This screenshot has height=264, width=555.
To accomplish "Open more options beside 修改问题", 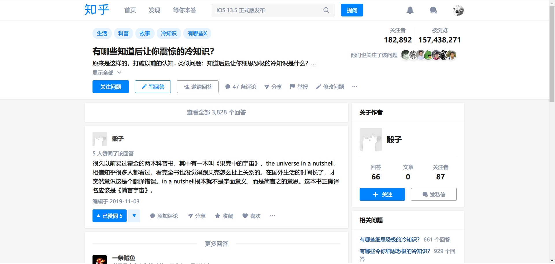I will (355, 87).
